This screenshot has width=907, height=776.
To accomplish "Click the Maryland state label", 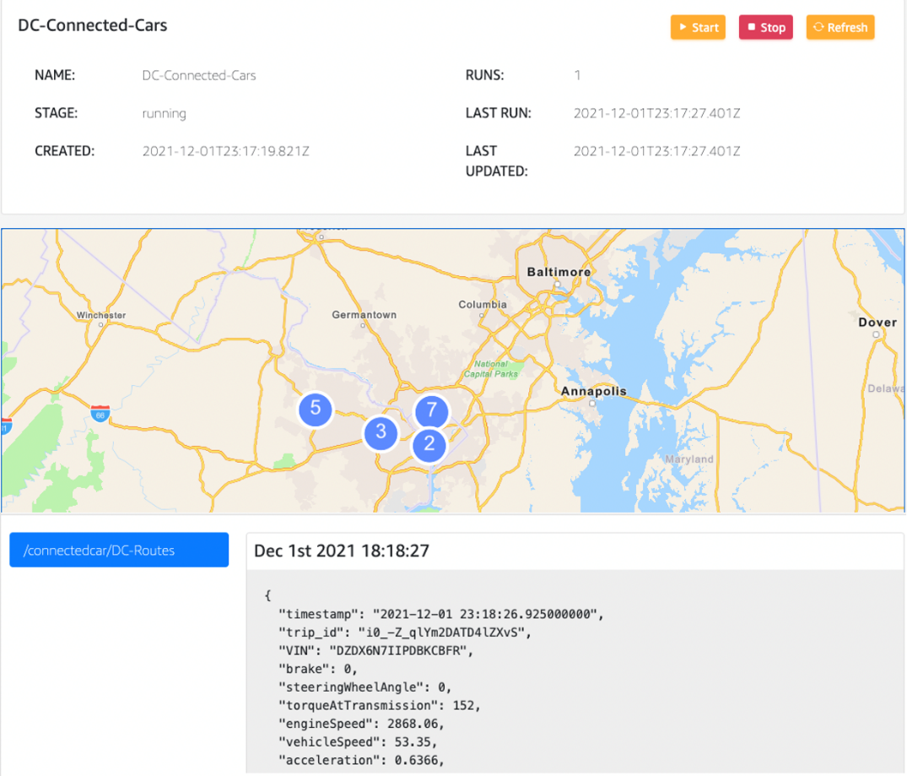I will pos(689,459).
